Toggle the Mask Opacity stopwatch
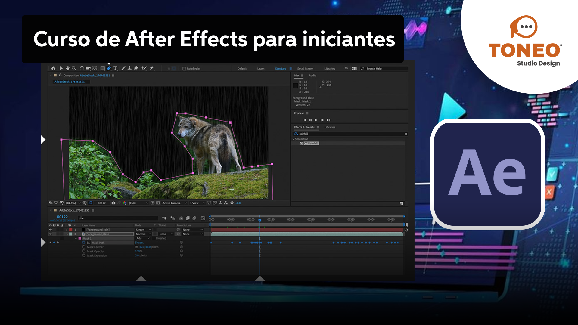This screenshot has height=325, width=578. (x=84, y=251)
